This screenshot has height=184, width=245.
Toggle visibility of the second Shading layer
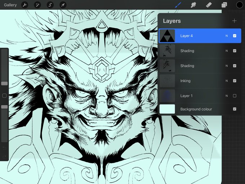click(235, 66)
